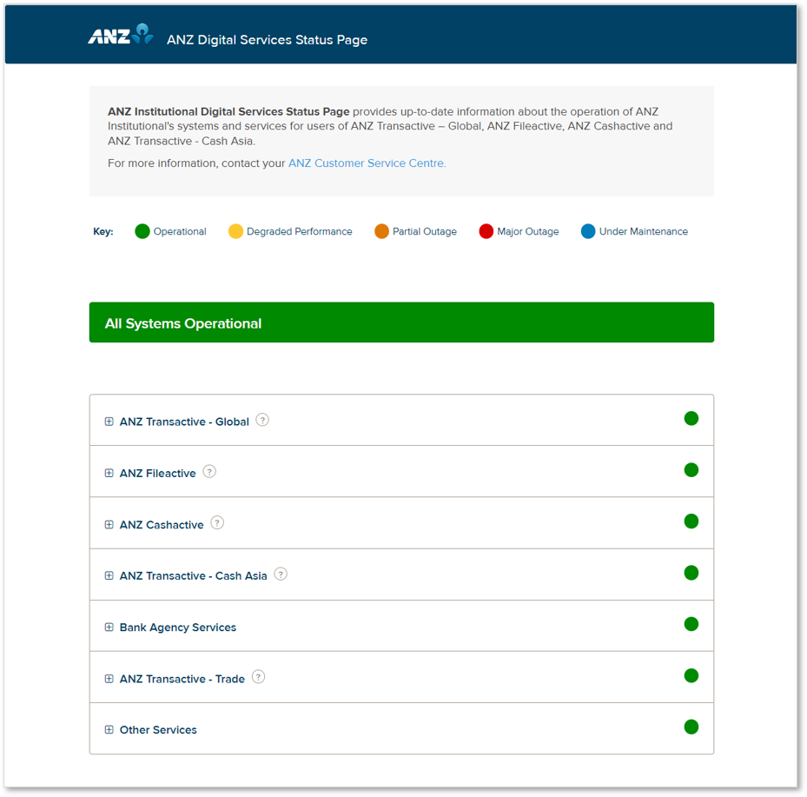
Task: Click the ANZ Transactive - Cash Asia label
Action: 193,576
